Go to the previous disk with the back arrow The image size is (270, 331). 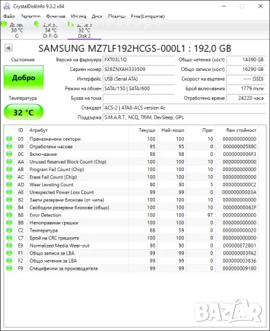pos(8,48)
